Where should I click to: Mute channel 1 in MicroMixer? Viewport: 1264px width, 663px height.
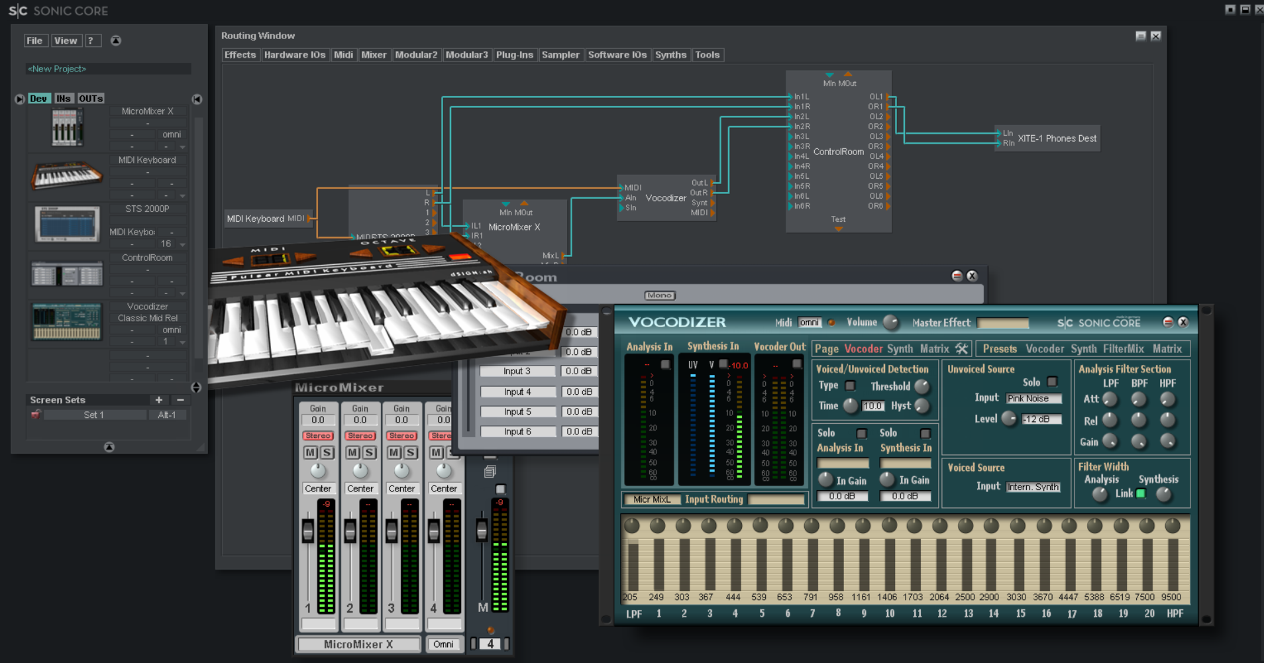pos(310,452)
